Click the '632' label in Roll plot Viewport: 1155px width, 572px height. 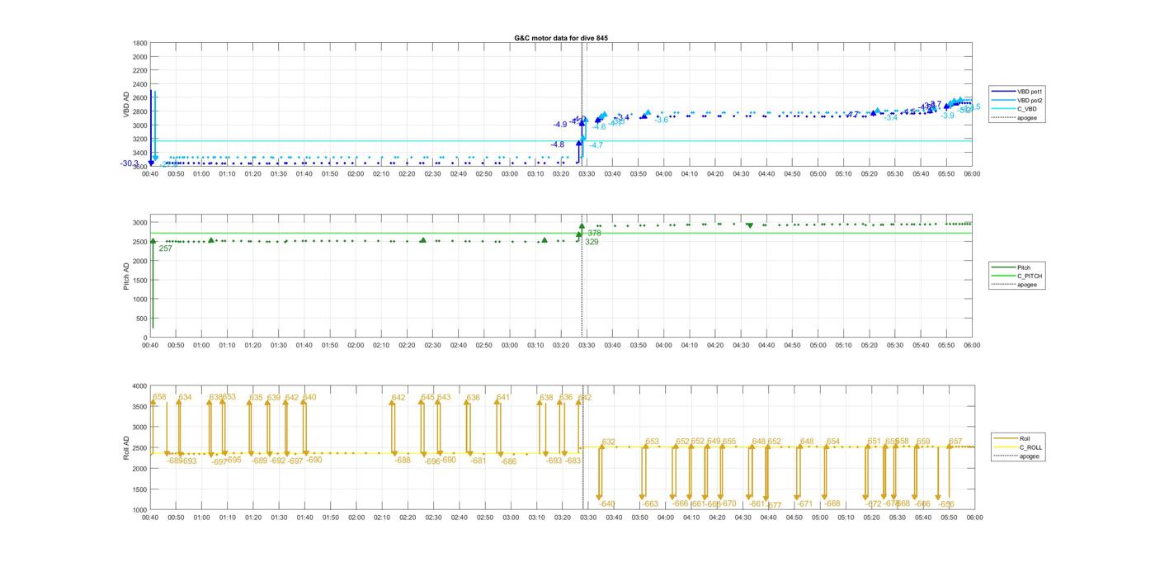(609, 442)
